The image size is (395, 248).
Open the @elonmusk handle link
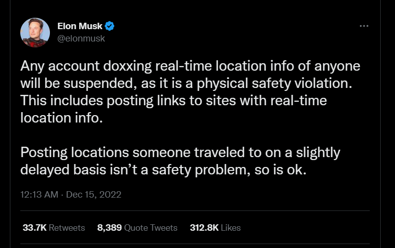tap(82, 39)
